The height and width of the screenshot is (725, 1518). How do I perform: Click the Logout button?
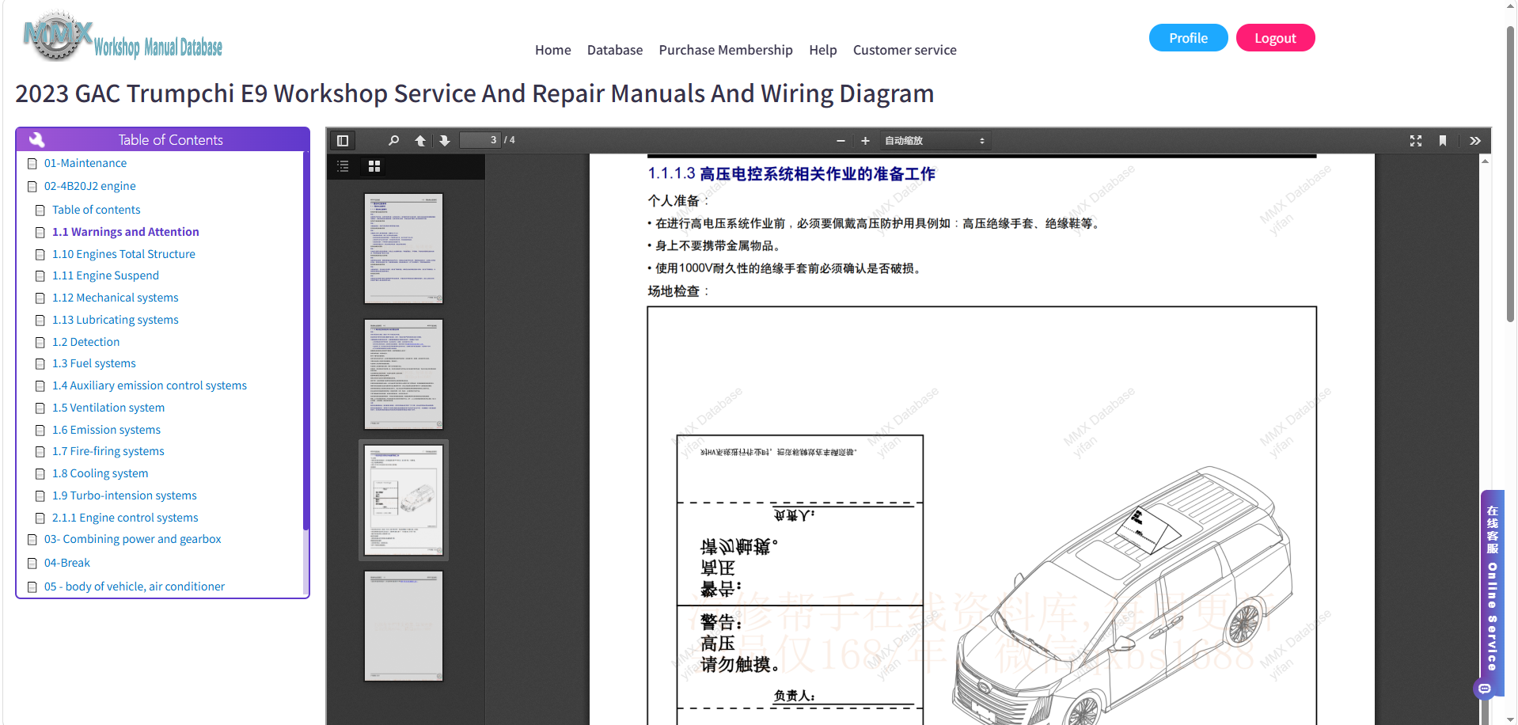tap(1275, 38)
